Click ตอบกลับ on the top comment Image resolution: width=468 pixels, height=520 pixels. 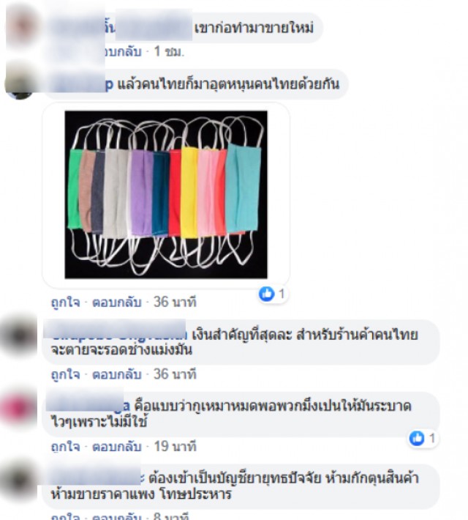tap(121, 51)
